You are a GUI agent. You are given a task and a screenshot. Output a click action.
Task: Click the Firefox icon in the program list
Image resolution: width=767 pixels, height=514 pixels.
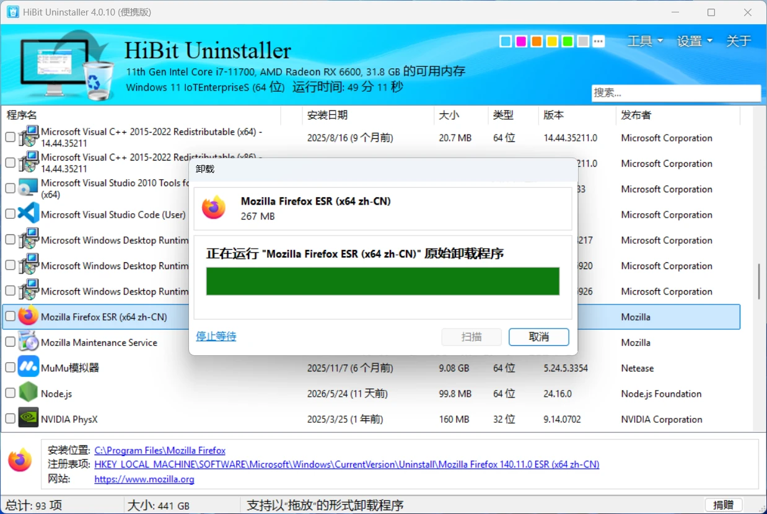point(28,316)
